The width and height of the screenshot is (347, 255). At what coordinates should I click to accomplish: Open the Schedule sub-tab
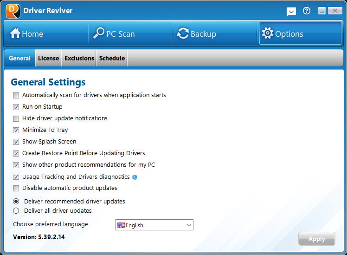tap(112, 58)
